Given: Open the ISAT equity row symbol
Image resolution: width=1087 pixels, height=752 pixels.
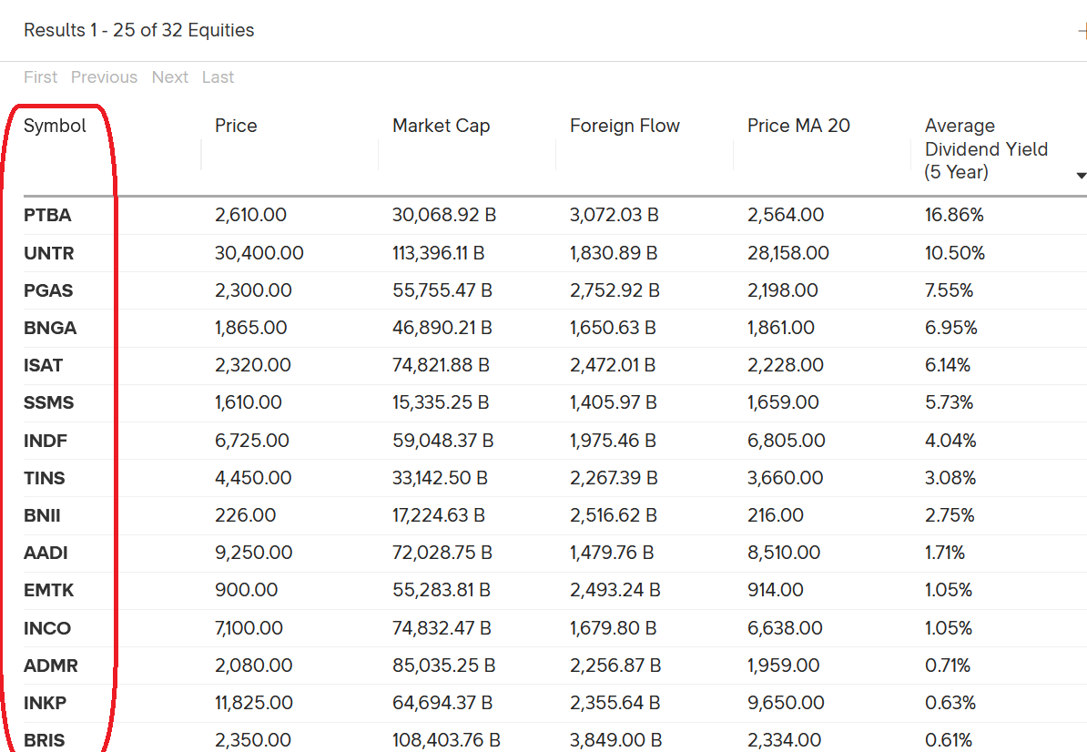Looking at the screenshot, I should point(43,365).
